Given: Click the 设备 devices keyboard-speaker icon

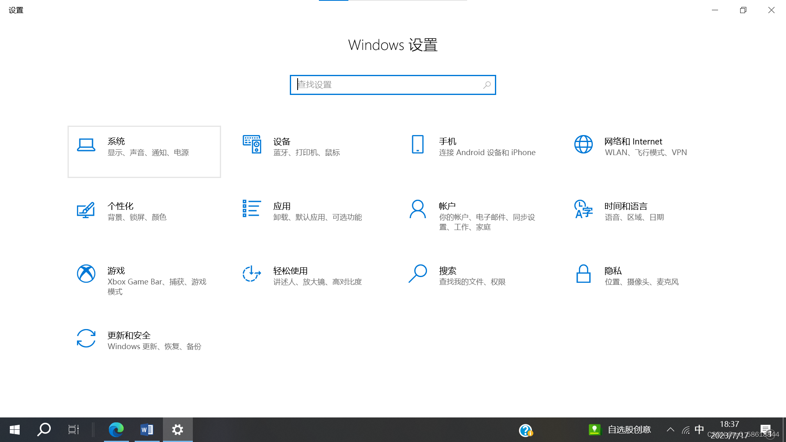Looking at the screenshot, I should (252, 144).
